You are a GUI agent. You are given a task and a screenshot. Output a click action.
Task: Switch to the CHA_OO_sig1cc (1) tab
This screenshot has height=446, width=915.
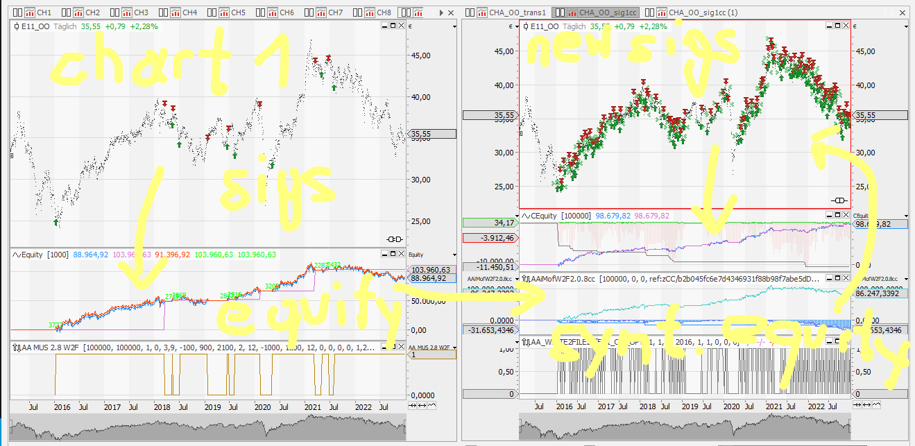pos(704,12)
